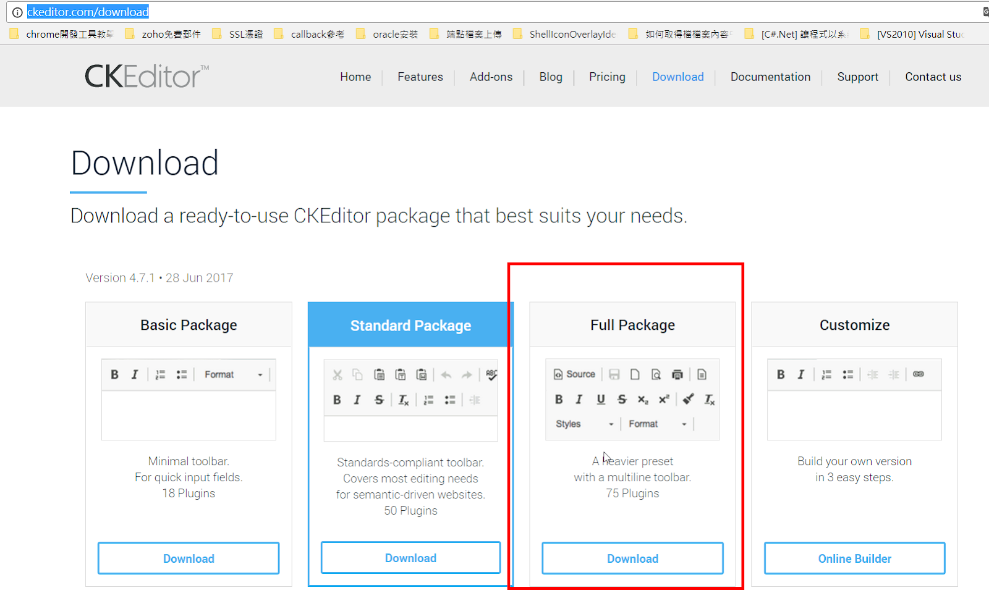This screenshot has width=989, height=593.
Task: Click the Copy icon in Standard Package toolbar
Action: [x=357, y=374]
